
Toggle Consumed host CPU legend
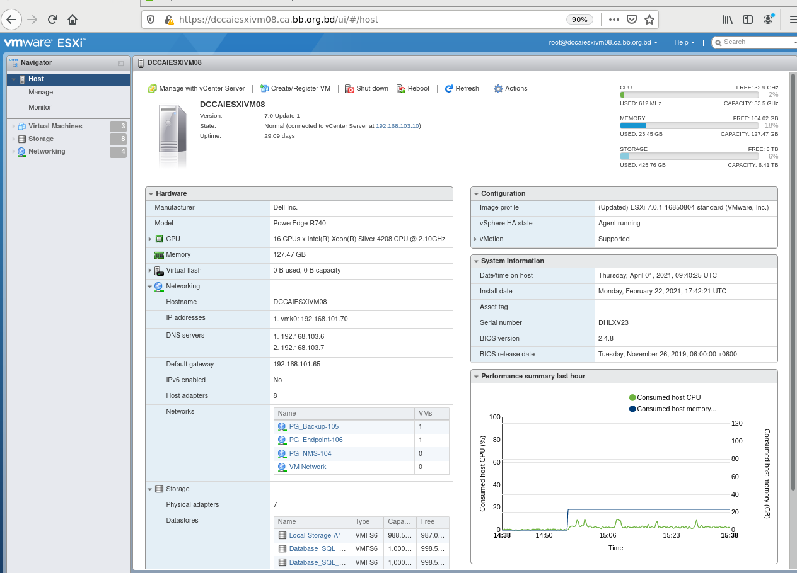coord(665,397)
